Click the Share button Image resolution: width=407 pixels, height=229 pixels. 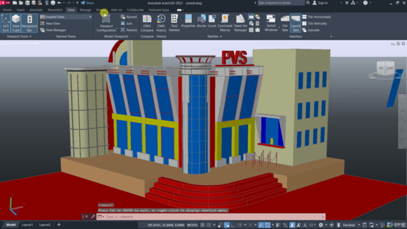tap(87, 3)
